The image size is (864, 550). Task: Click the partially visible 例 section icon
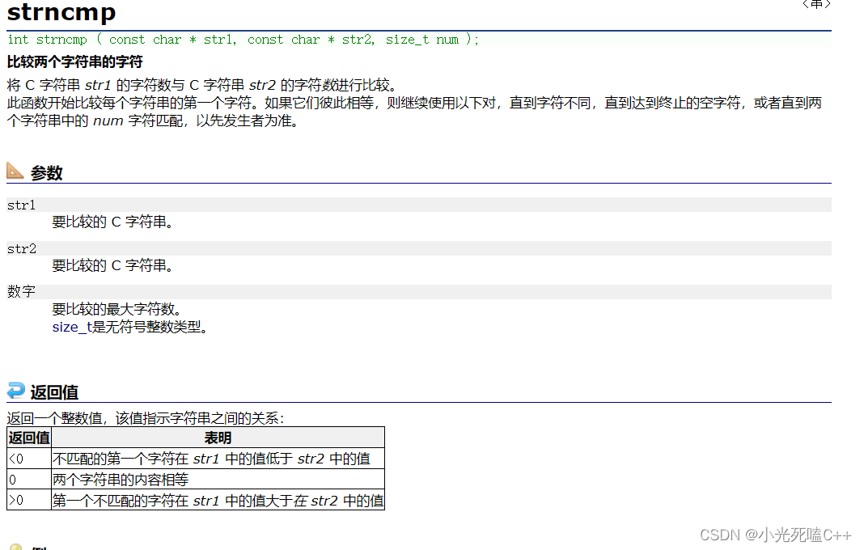click(16, 546)
